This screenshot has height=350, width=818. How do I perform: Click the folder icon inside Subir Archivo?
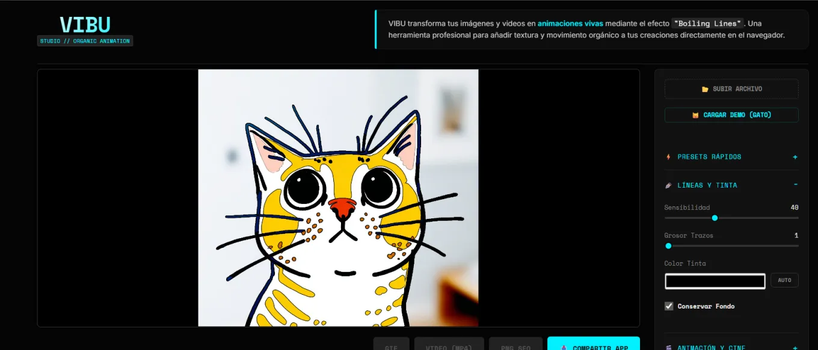[x=705, y=88]
